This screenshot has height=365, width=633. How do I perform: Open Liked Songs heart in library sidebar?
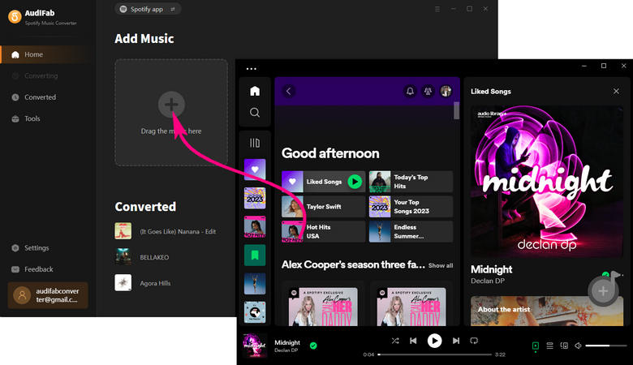255,170
